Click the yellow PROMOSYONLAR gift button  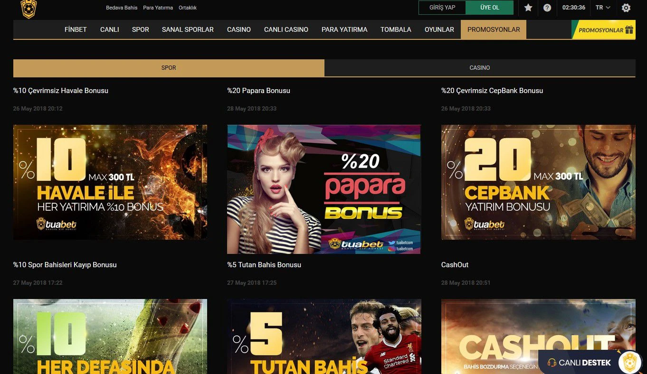[603, 30]
